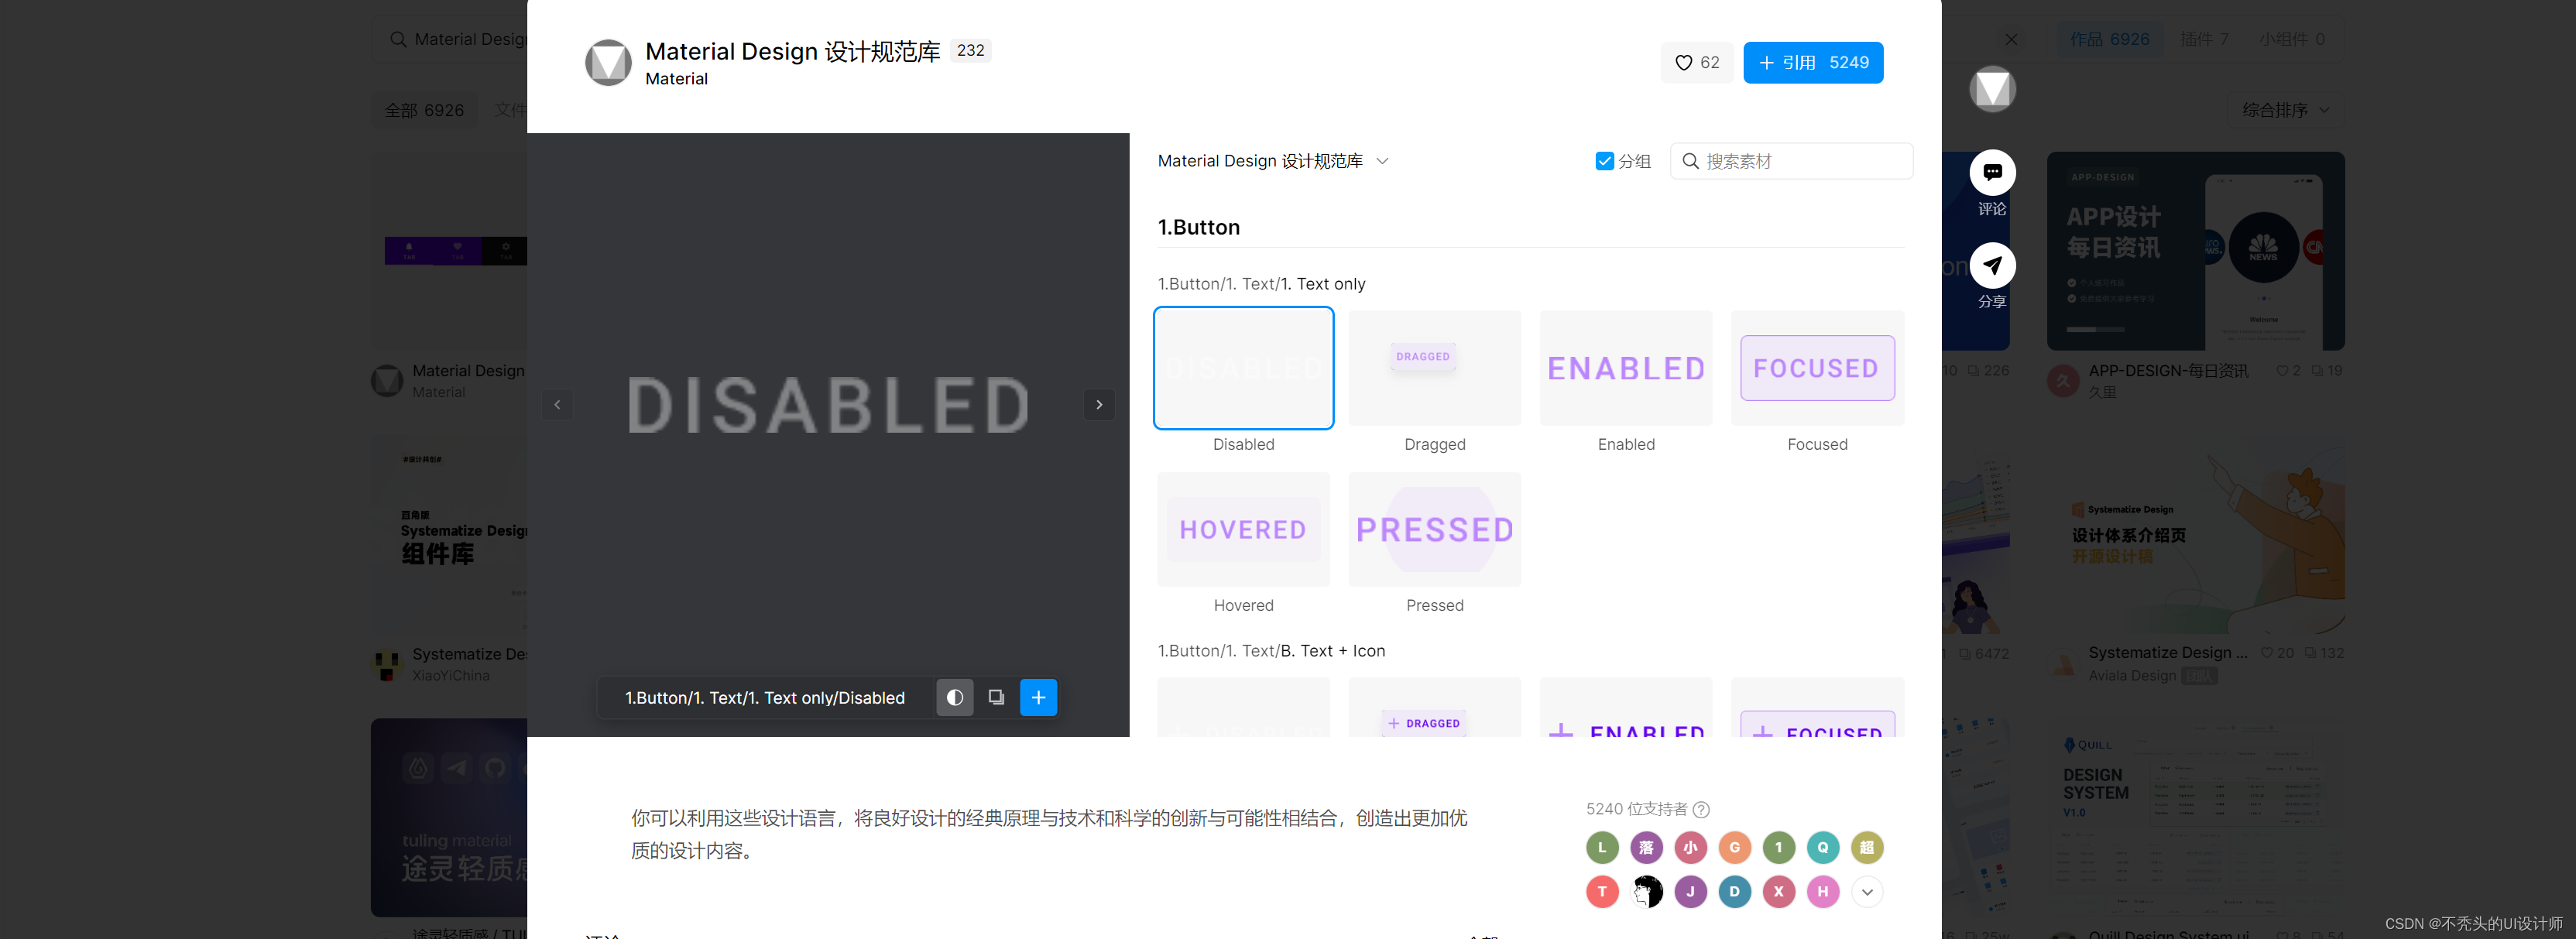This screenshot has height=939, width=2576.
Task: Open the 综合排序 sort dropdown
Action: pos(2285,110)
